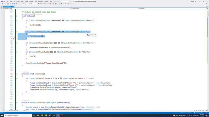
Task: Click the Navigate Backward toolbar icon
Action: [x=3, y=4]
